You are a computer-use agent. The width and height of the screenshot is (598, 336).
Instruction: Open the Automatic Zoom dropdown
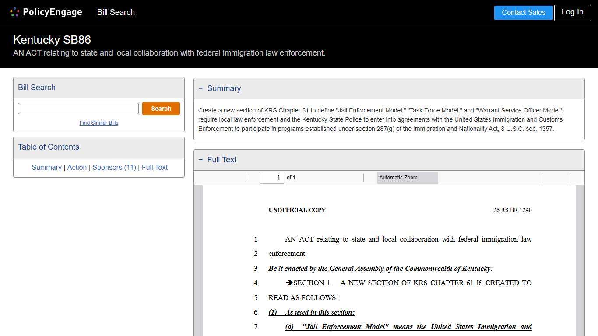[407, 177]
